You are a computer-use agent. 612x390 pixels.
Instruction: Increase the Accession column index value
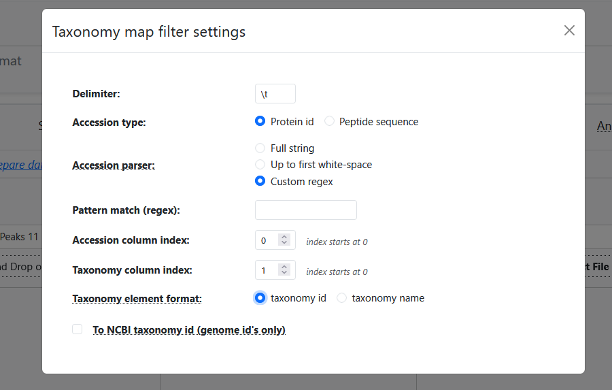(284, 238)
